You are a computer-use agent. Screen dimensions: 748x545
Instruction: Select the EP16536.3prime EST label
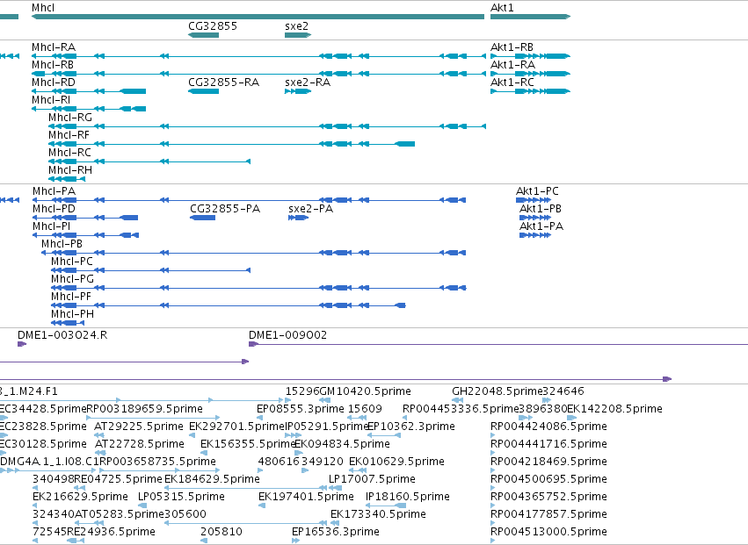coord(336,532)
